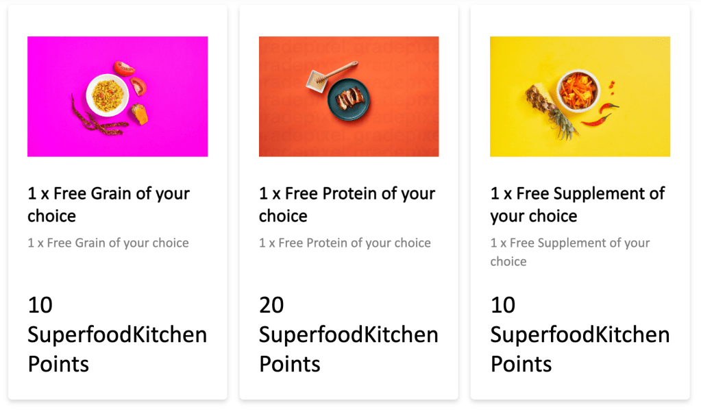Image resolution: width=701 pixels, height=412 pixels.
Task: Click the tomato slice in the pink image
Action: tap(138, 87)
